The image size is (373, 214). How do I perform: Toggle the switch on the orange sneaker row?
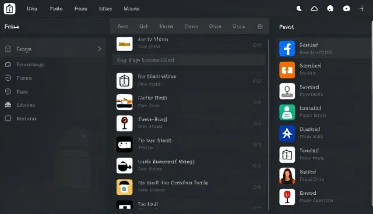click(256, 102)
